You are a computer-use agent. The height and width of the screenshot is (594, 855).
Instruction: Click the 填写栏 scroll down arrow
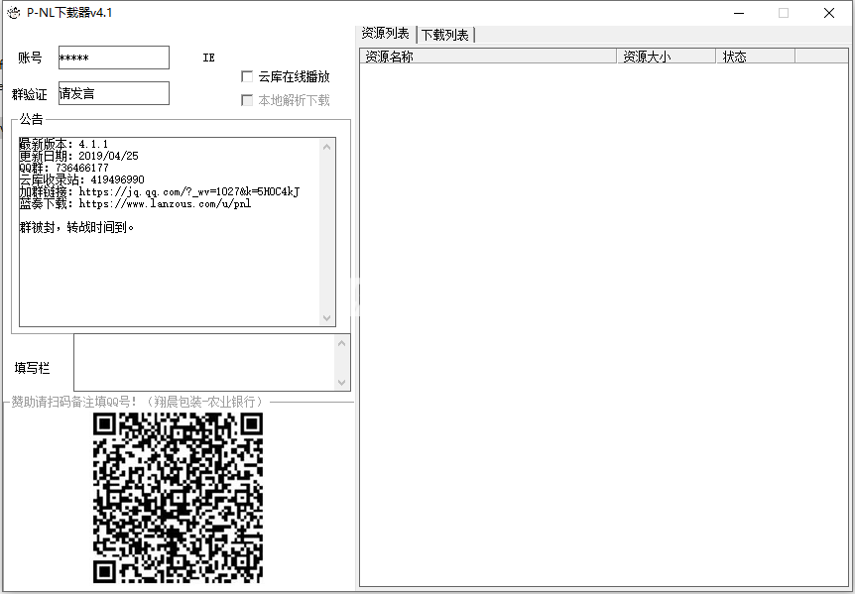342,383
